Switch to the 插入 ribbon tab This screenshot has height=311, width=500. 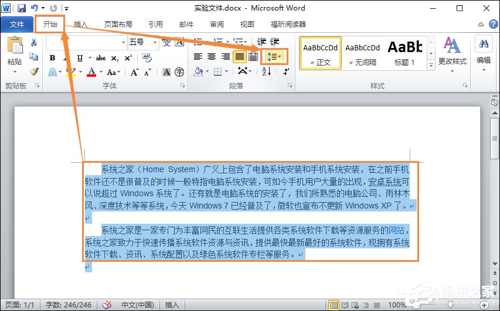click(x=81, y=25)
